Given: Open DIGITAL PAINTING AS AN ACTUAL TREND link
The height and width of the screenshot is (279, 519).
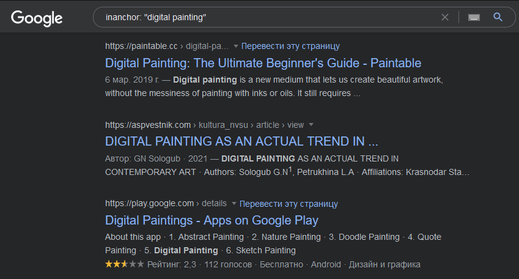Looking at the screenshot, I should (x=241, y=142).
